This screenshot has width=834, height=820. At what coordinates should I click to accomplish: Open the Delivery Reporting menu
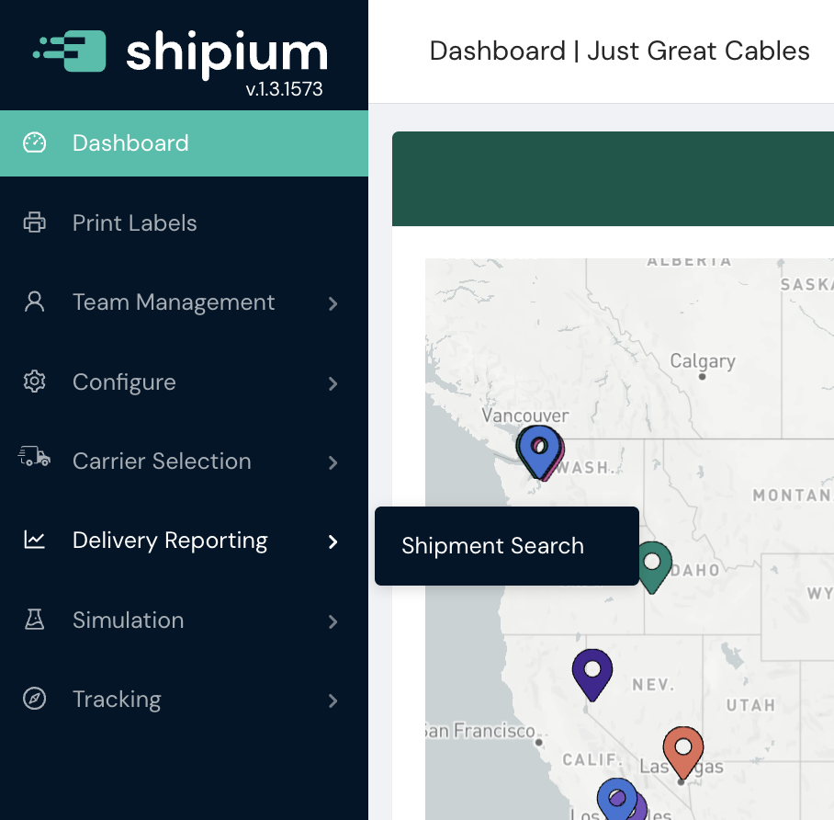[x=184, y=541]
